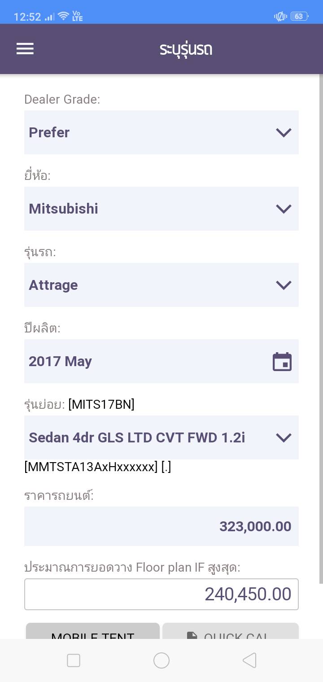Open the hamburger navigation menu
The image size is (323, 682).
tap(25, 48)
